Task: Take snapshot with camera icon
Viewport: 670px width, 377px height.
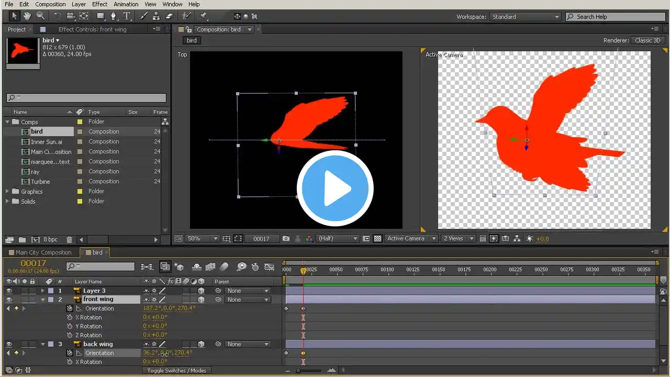Action: point(286,238)
